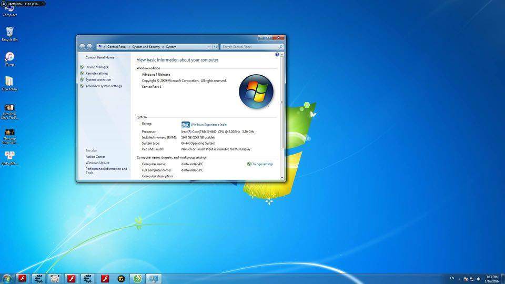Click the help question mark icon
The image size is (505, 284).
277,55
